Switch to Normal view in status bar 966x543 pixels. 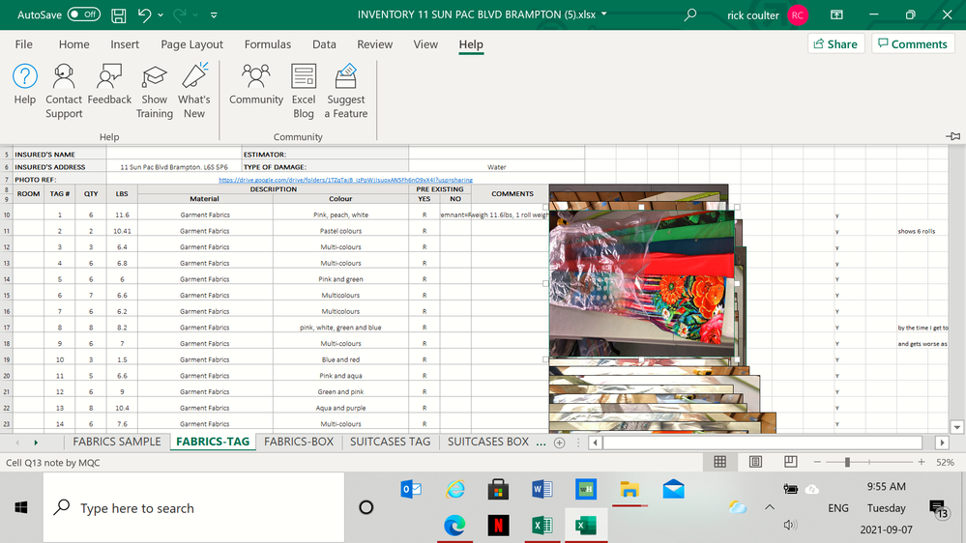tap(719, 462)
